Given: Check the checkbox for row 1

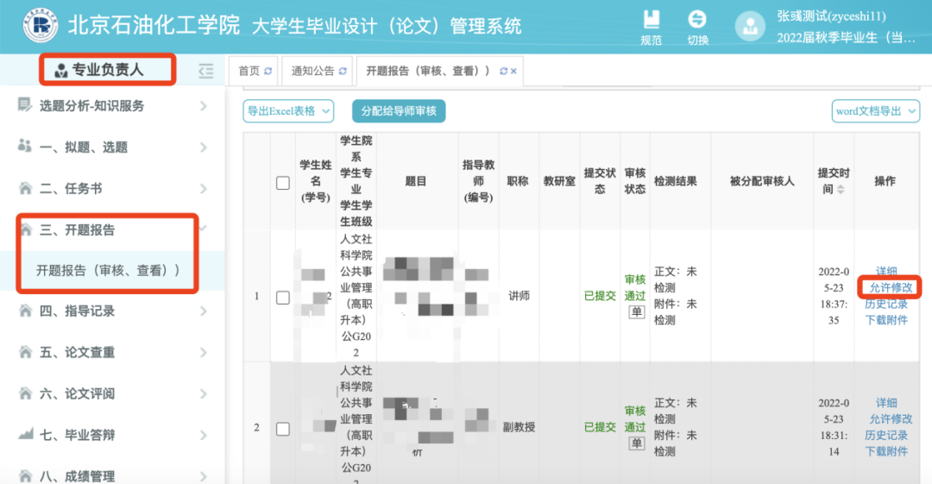Looking at the screenshot, I should pos(283,297).
